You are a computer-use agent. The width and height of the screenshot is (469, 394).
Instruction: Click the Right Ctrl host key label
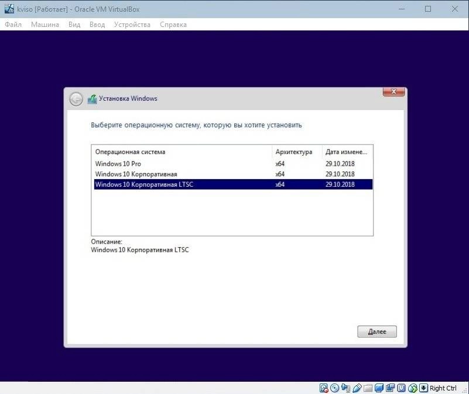coord(443,388)
